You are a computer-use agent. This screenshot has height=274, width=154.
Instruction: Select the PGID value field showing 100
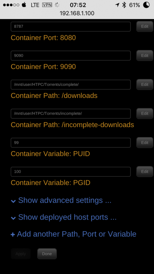point(71,172)
